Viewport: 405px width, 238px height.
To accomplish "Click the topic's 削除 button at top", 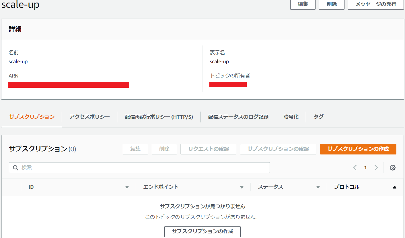I will (332, 4).
